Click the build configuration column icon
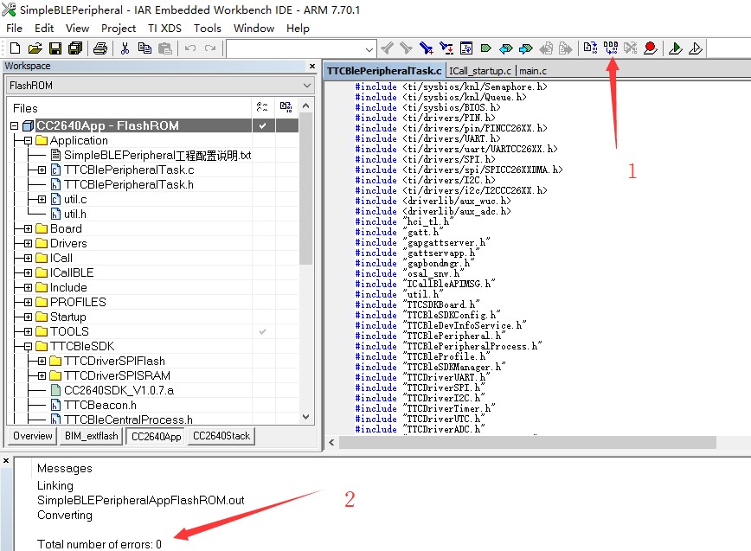The width and height of the screenshot is (751, 551). 286,106
